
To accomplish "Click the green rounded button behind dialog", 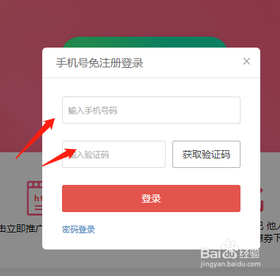I will pos(144,42).
